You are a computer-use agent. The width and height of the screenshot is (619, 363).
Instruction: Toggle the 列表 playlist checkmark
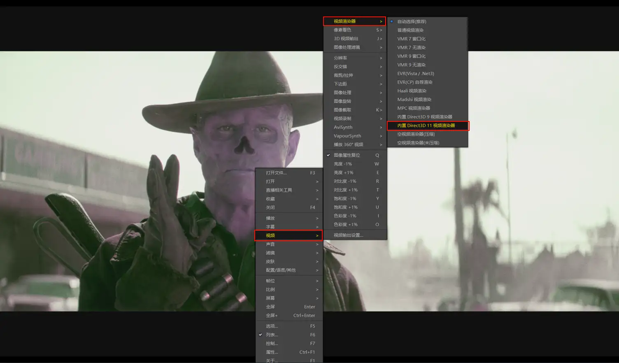[272, 335]
